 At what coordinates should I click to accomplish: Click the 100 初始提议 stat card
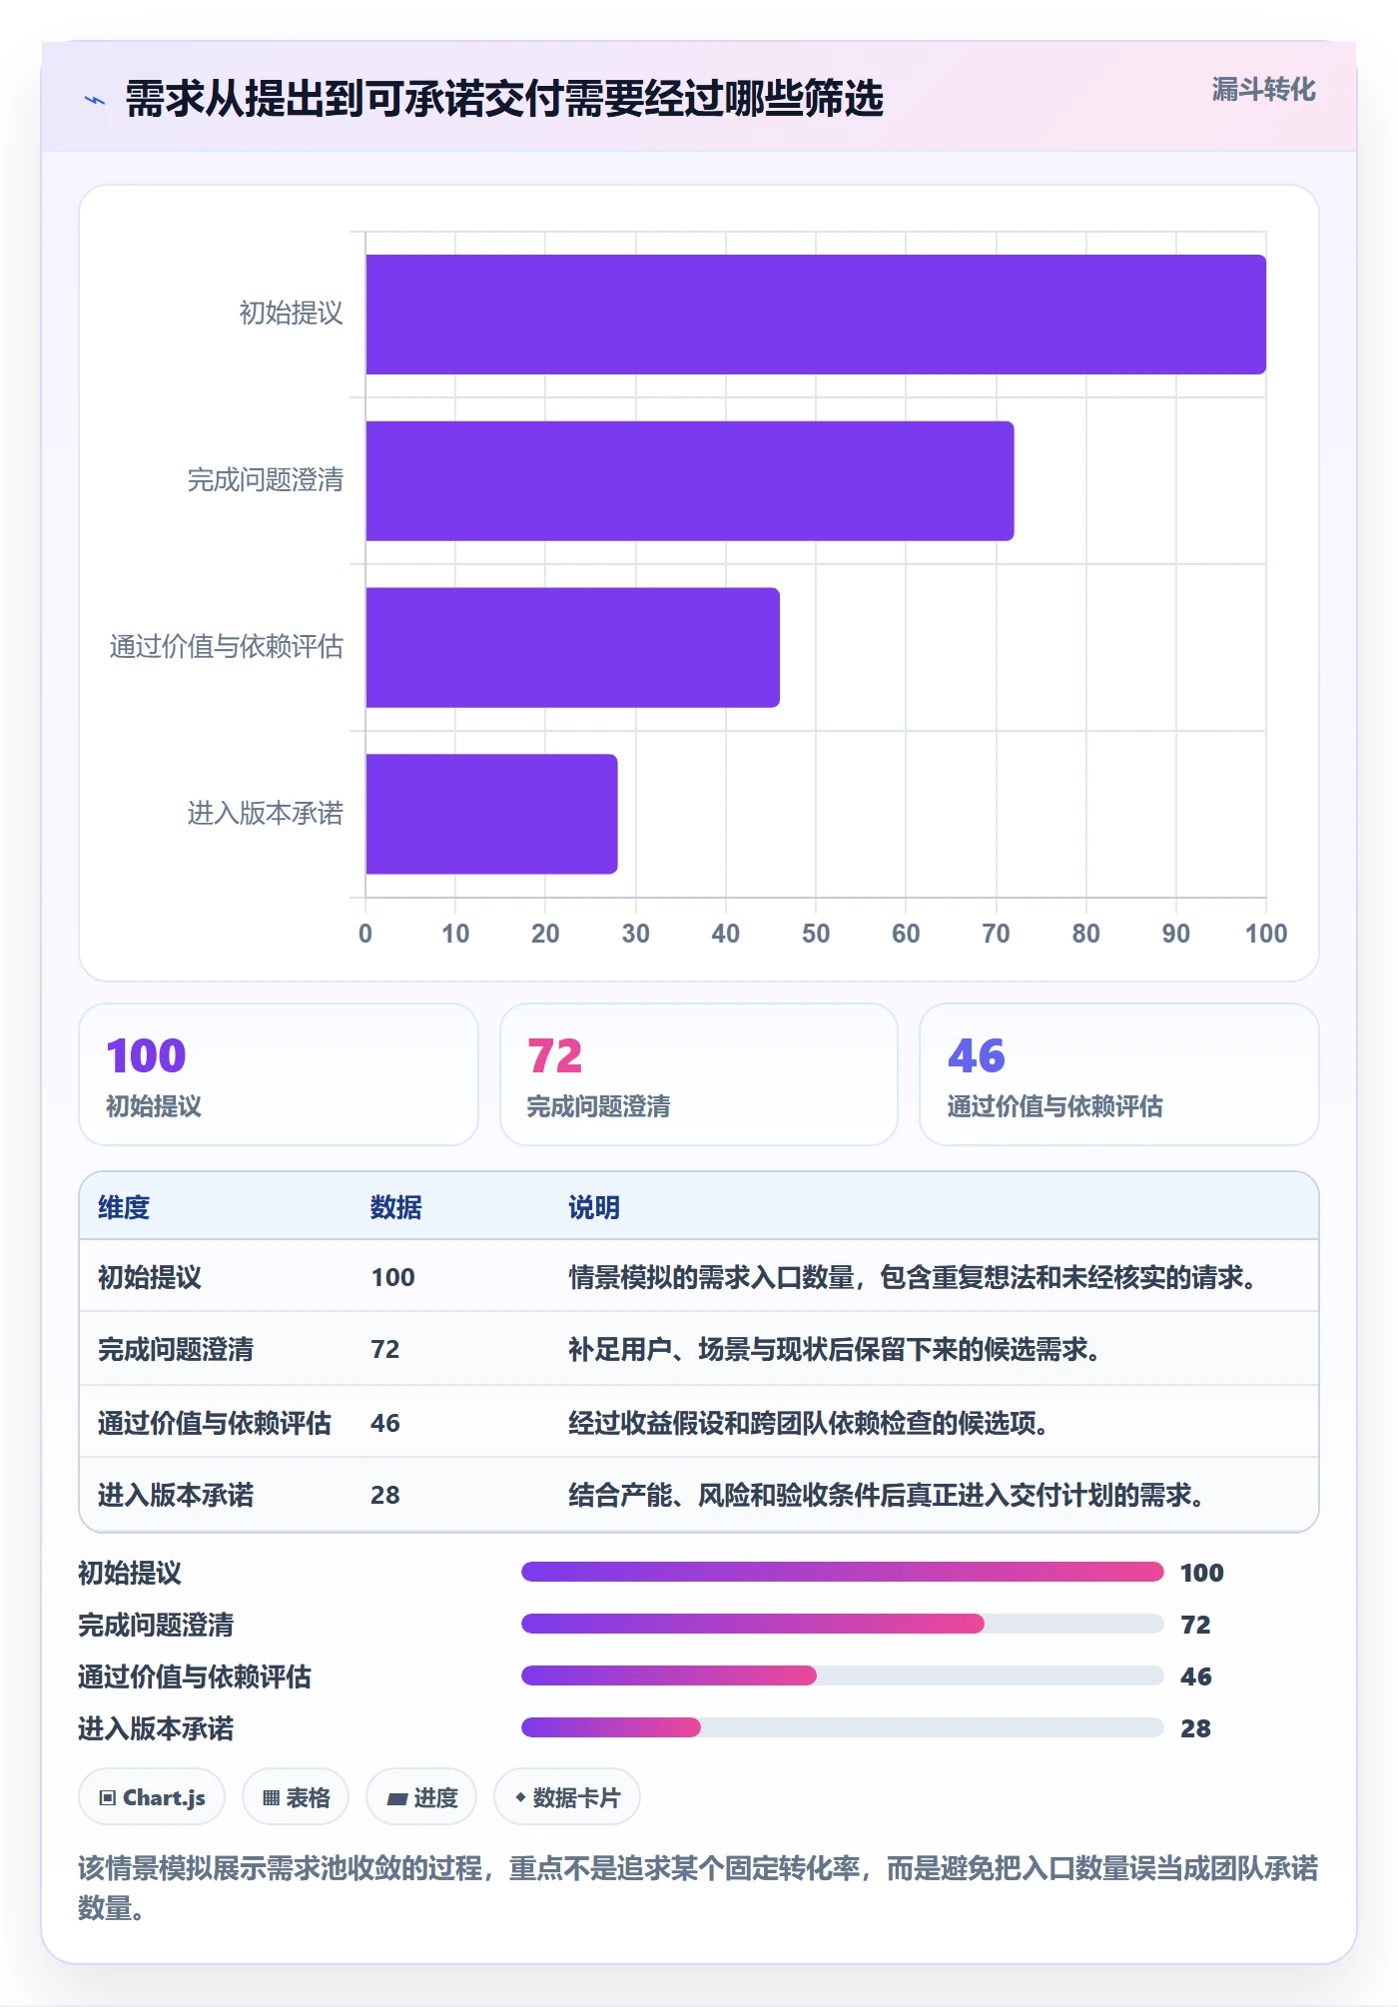click(279, 1074)
